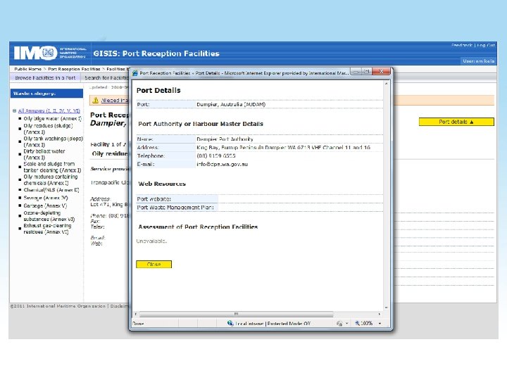Select Dirty ballast water (Annex I) category

point(44,154)
